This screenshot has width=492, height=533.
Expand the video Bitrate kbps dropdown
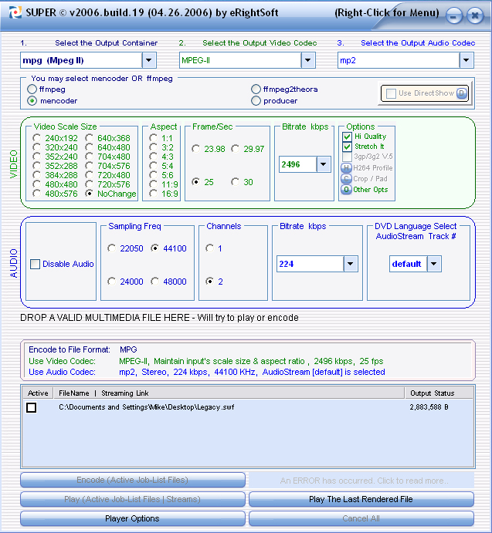(x=324, y=164)
